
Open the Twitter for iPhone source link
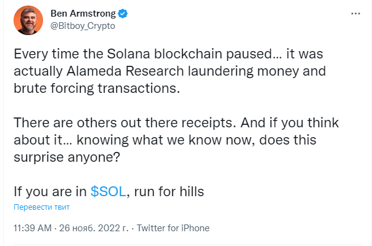pyautogui.click(x=173, y=228)
